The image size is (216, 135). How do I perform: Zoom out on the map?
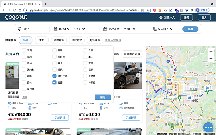[211, 58]
